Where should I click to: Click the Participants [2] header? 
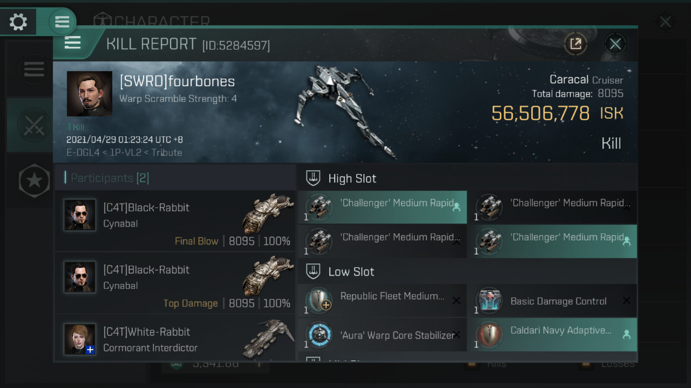click(x=110, y=178)
